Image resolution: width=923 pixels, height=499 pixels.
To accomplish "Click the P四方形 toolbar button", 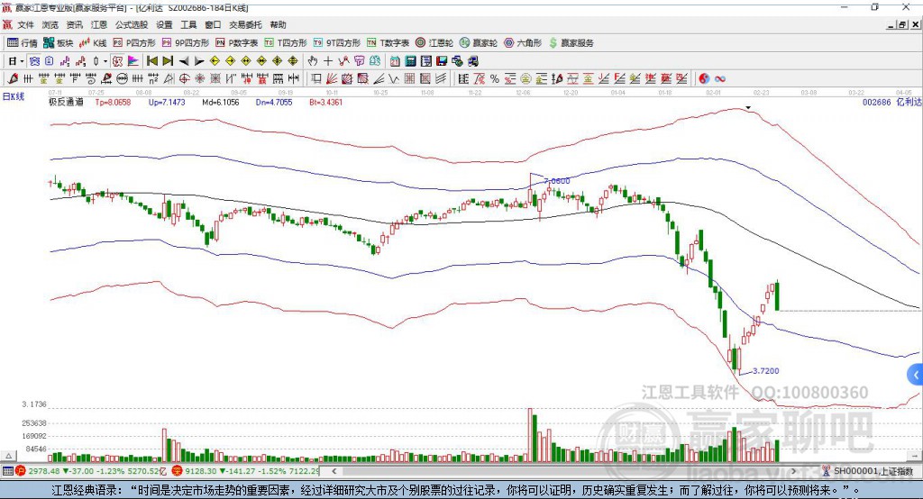I will coord(134,43).
